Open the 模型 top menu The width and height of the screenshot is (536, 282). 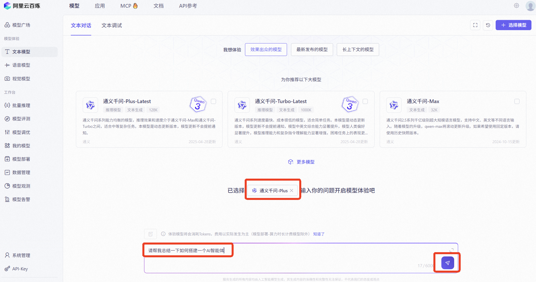[x=74, y=6]
